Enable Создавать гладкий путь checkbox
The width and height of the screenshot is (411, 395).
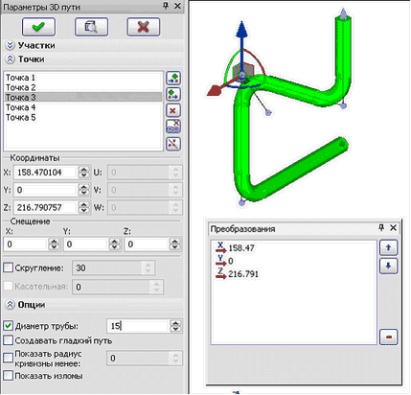pyautogui.click(x=8, y=340)
